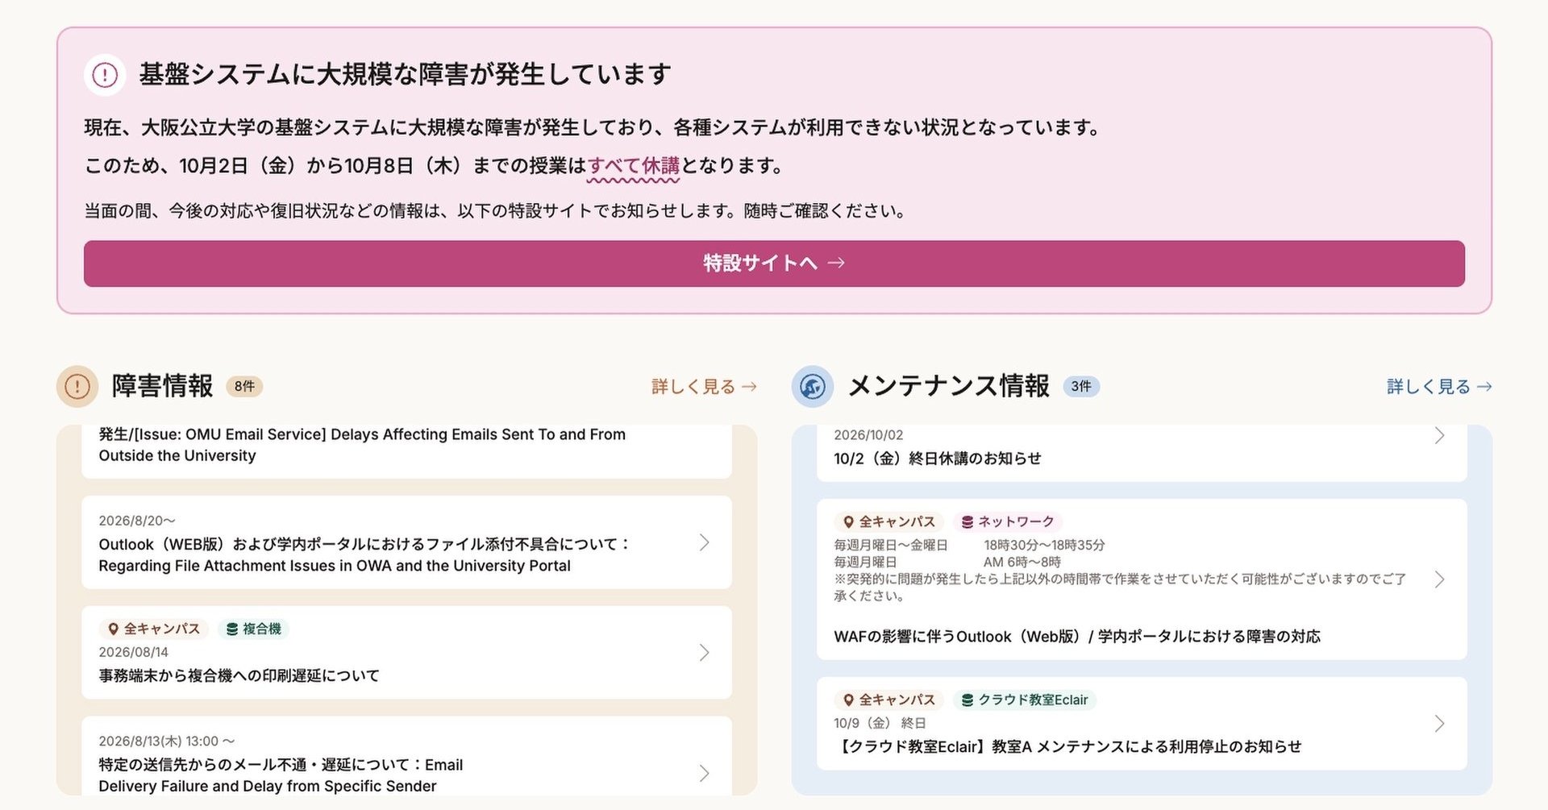Click the date 2026/10/02
The image size is (1548, 810).
[x=868, y=435]
